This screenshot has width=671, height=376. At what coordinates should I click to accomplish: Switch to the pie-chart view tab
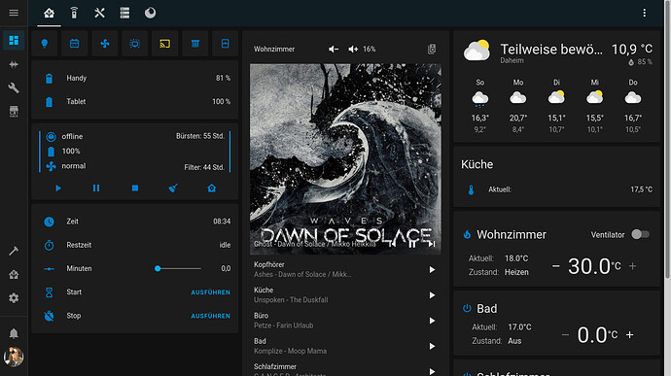pyautogui.click(x=150, y=14)
